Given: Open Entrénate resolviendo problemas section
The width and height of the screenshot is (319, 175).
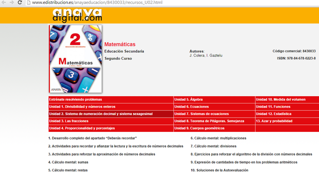Looking at the screenshot, I should click(x=111, y=100).
